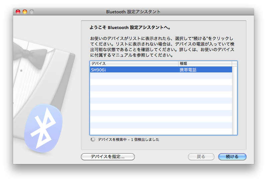Click the Bluetooth 設定アシスタント title bar
The height and width of the screenshot is (182, 267).
[x=133, y=12]
